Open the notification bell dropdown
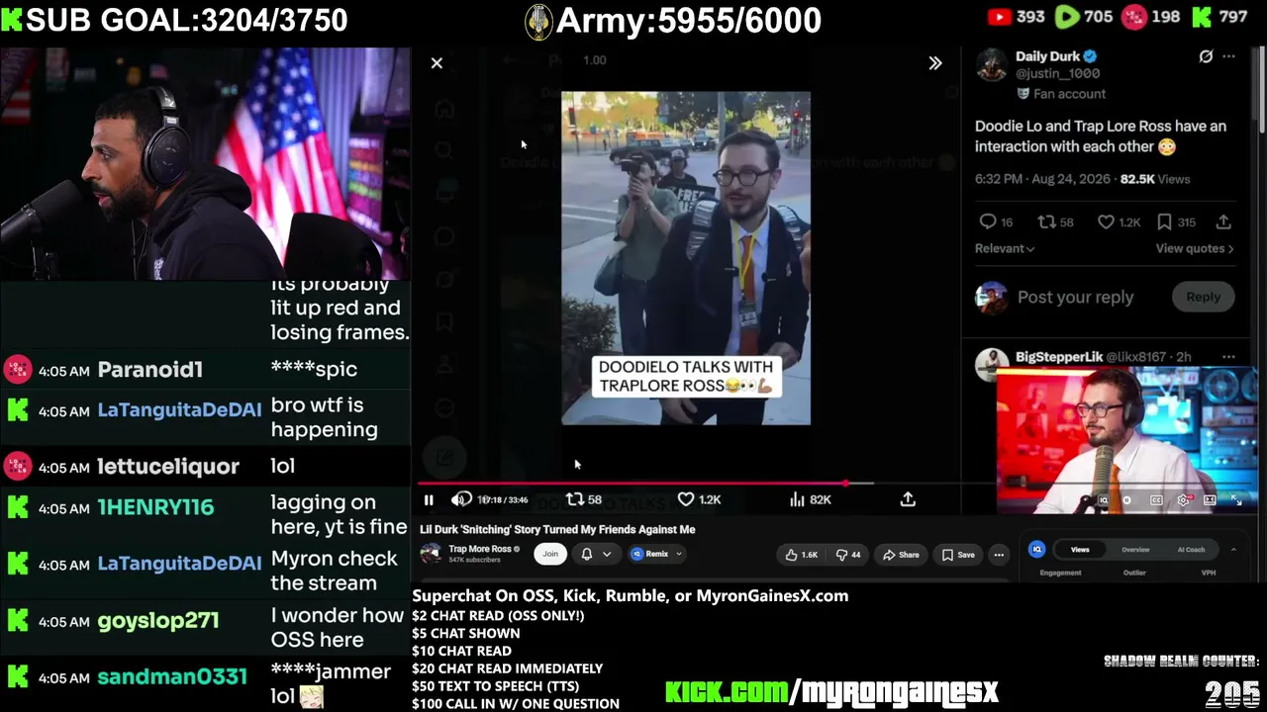Screen dimensions: 1267x712 point(595,554)
